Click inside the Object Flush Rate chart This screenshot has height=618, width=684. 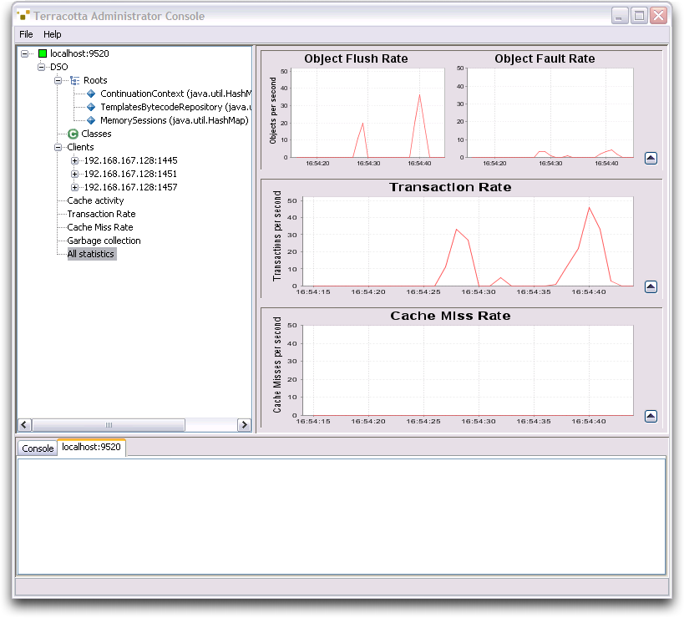pos(367,113)
